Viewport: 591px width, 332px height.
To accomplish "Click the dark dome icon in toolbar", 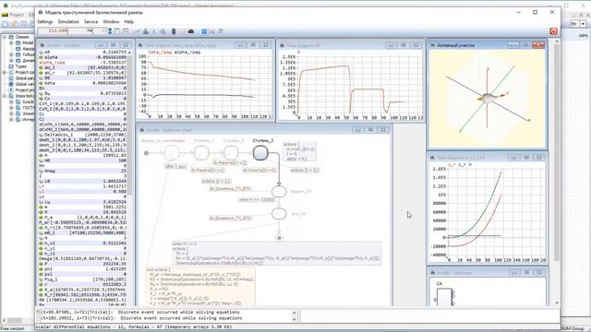I will 191,31.
